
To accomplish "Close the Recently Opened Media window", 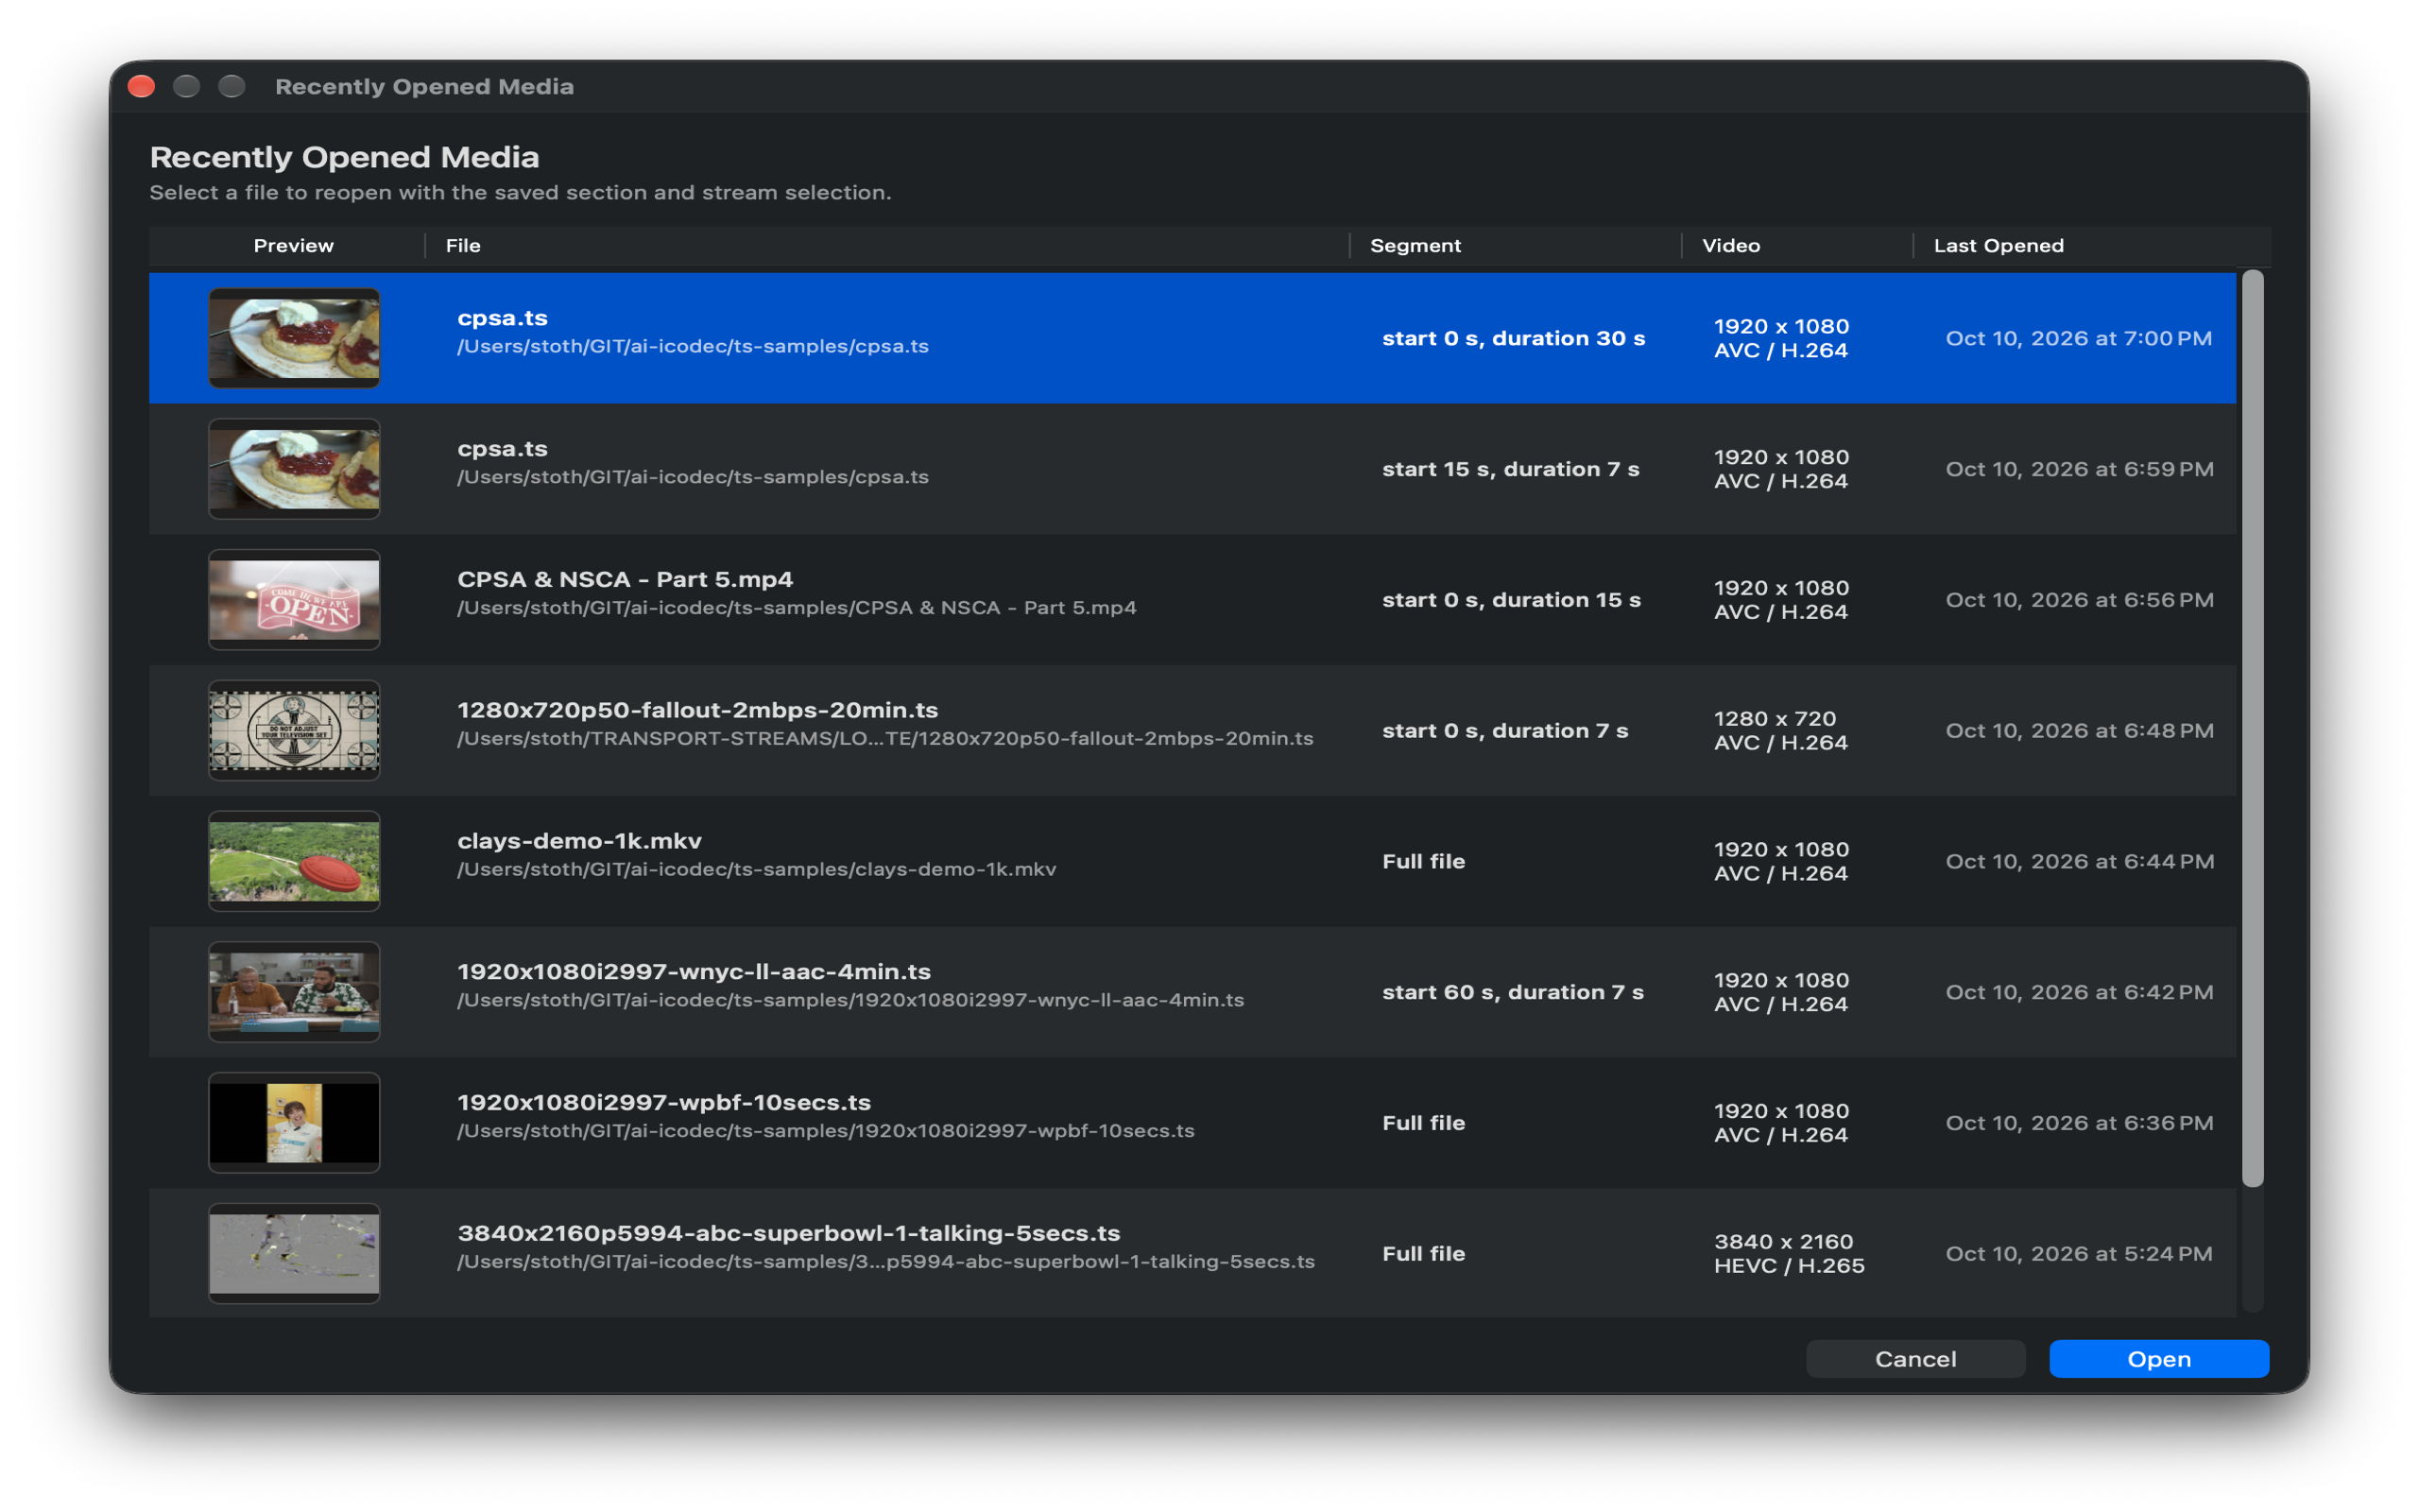I will click(142, 86).
